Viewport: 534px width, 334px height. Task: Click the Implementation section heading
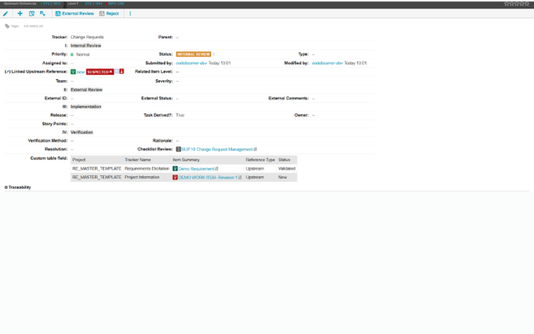pyautogui.click(x=86, y=107)
